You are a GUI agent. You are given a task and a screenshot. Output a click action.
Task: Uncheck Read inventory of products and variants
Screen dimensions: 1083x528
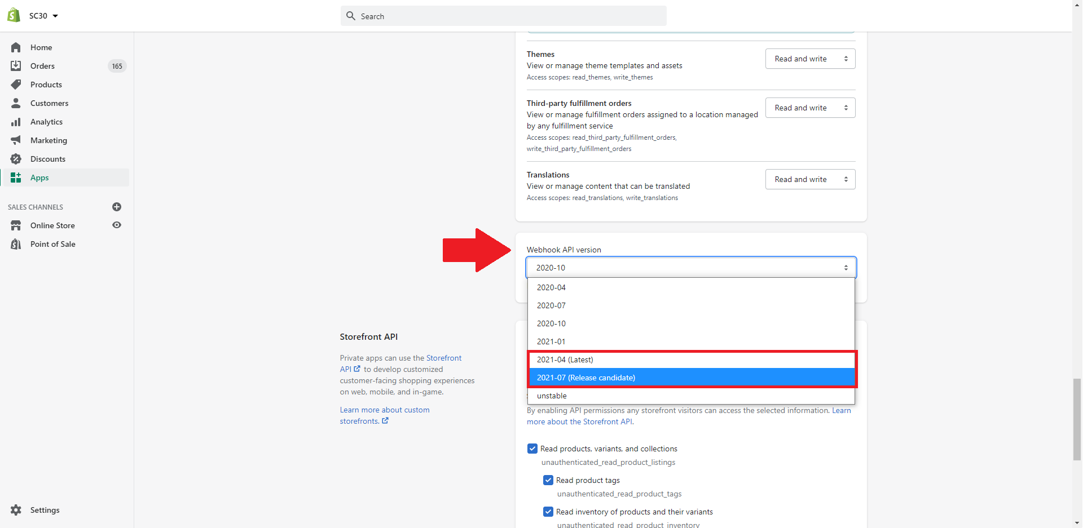click(548, 512)
